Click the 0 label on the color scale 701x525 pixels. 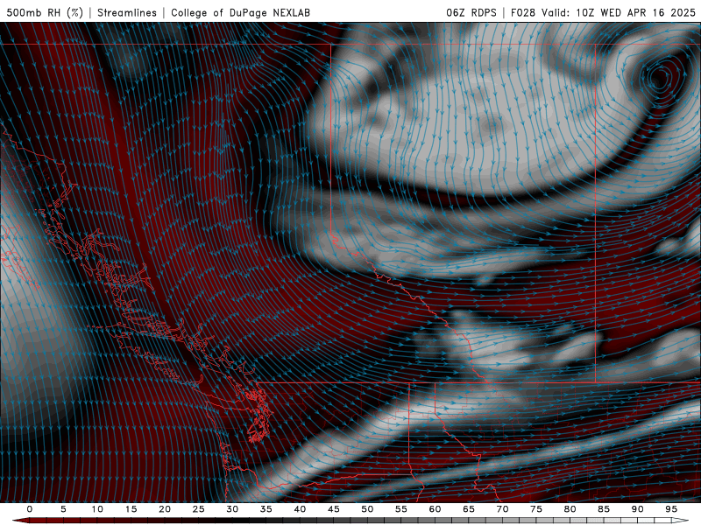(x=30, y=509)
